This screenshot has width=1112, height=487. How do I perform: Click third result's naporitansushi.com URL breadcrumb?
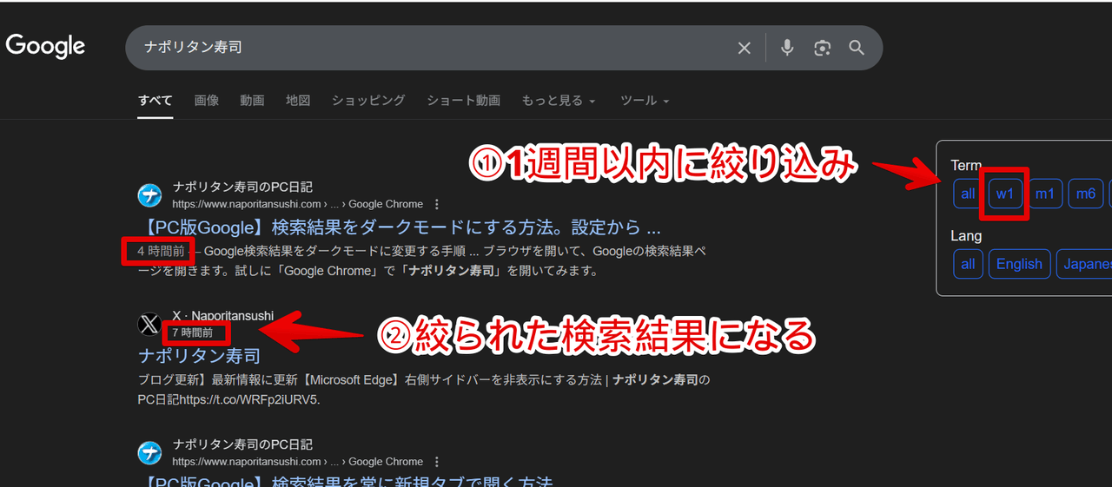point(297,462)
